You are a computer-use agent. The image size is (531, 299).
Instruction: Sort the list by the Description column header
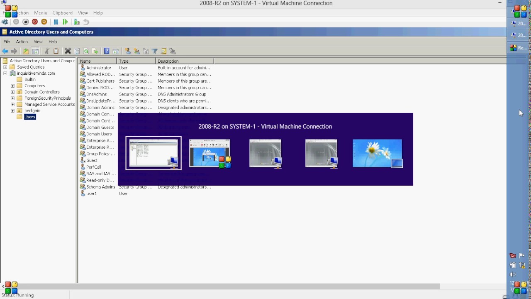point(185,61)
